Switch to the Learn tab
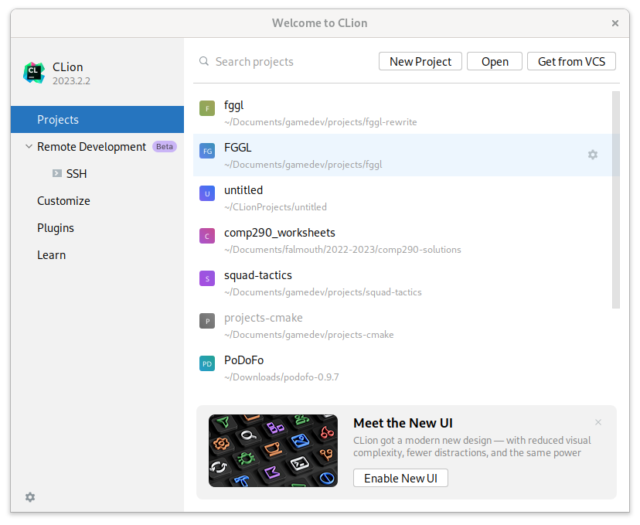This screenshot has height=525, width=640. point(52,254)
